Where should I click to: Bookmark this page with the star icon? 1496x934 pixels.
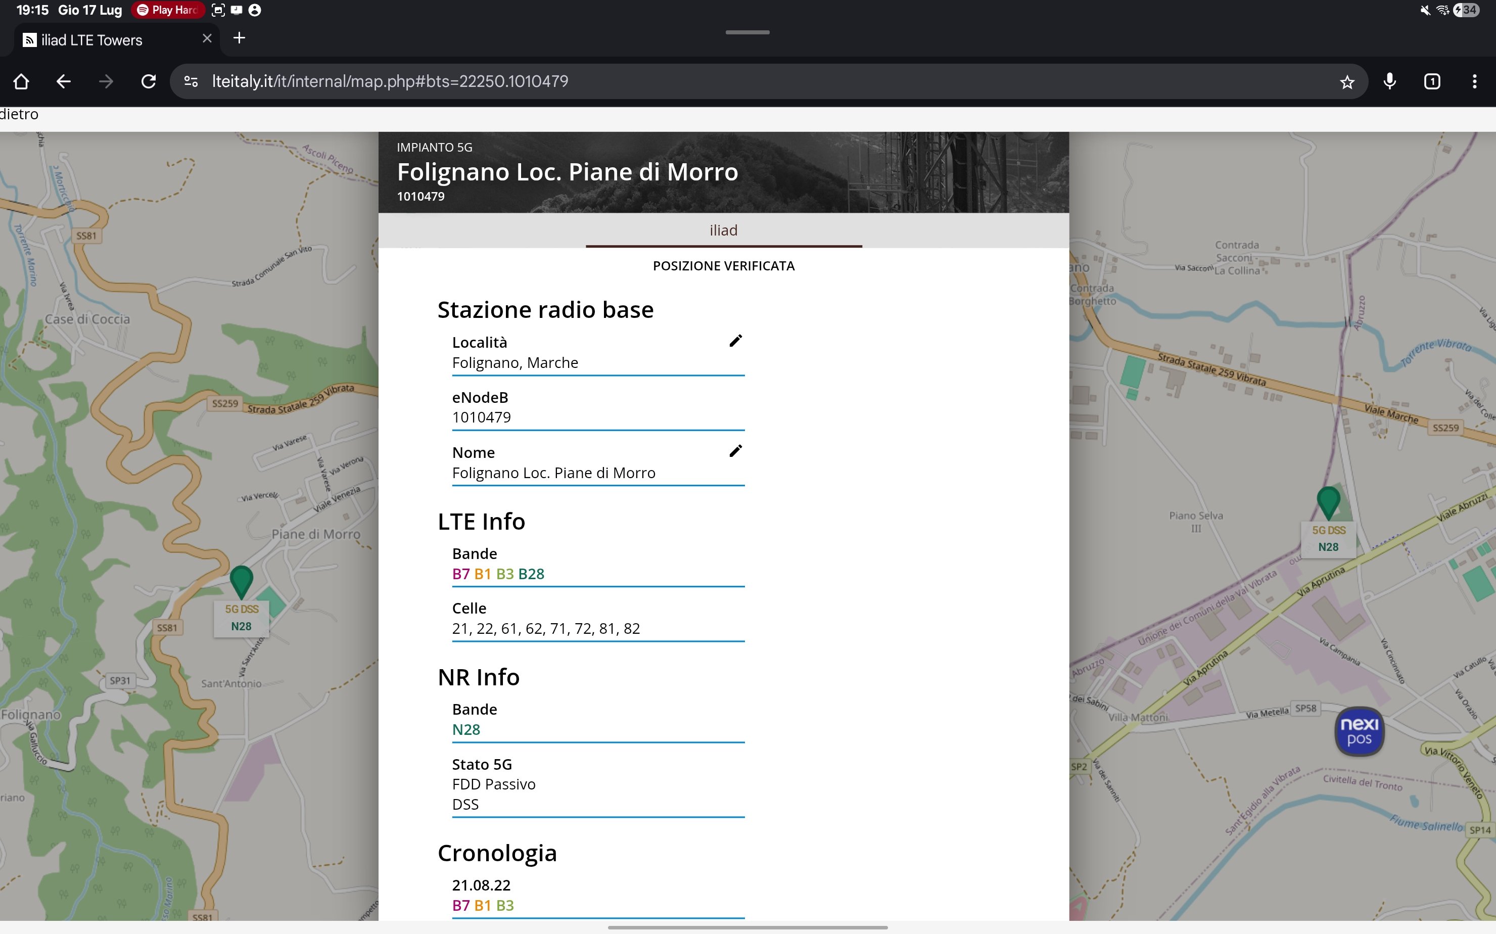1346,81
